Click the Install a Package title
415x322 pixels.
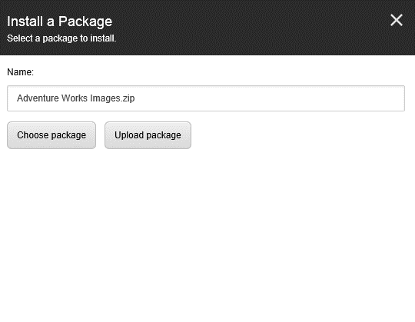click(x=59, y=22)
